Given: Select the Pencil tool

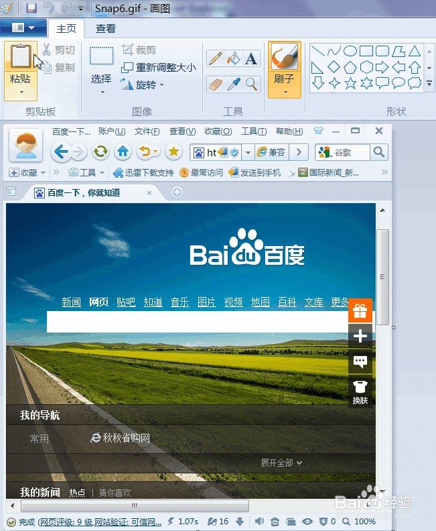Looking at the screenshot, I should point(216,58).
